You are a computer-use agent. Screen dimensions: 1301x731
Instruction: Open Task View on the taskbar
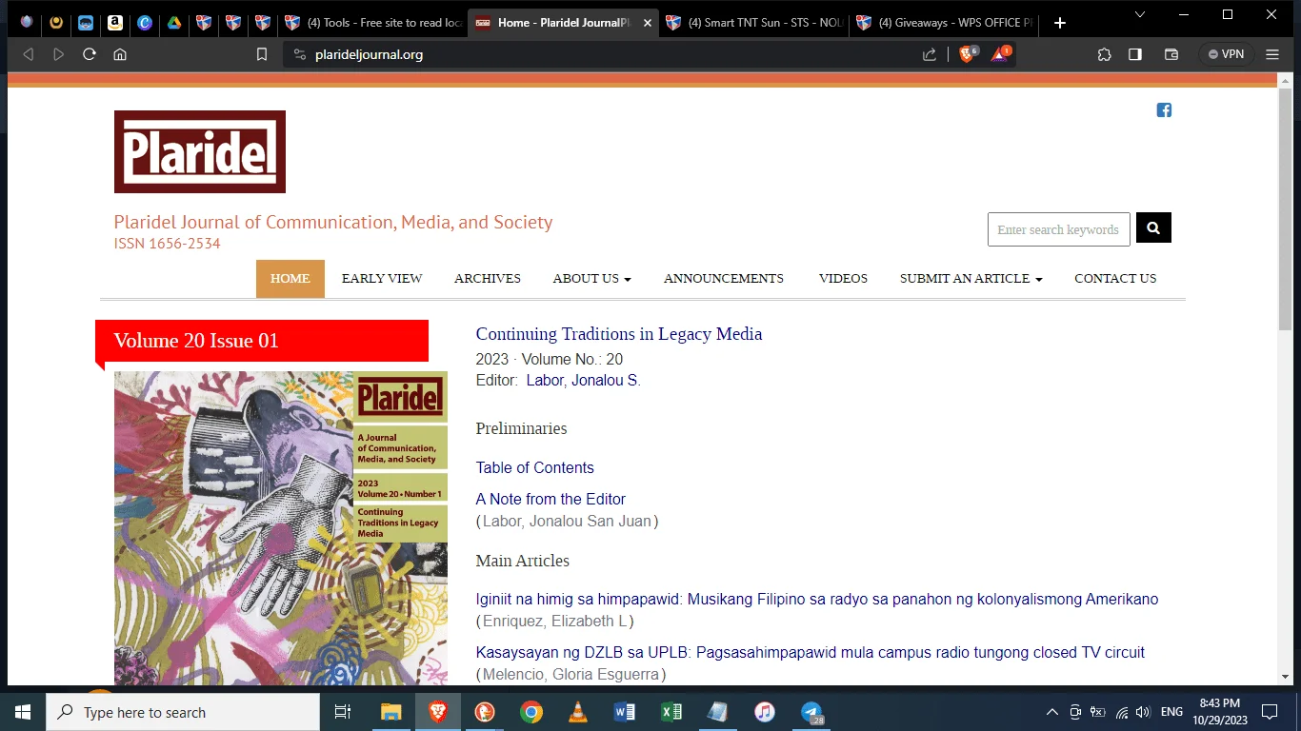pos(343,712)
